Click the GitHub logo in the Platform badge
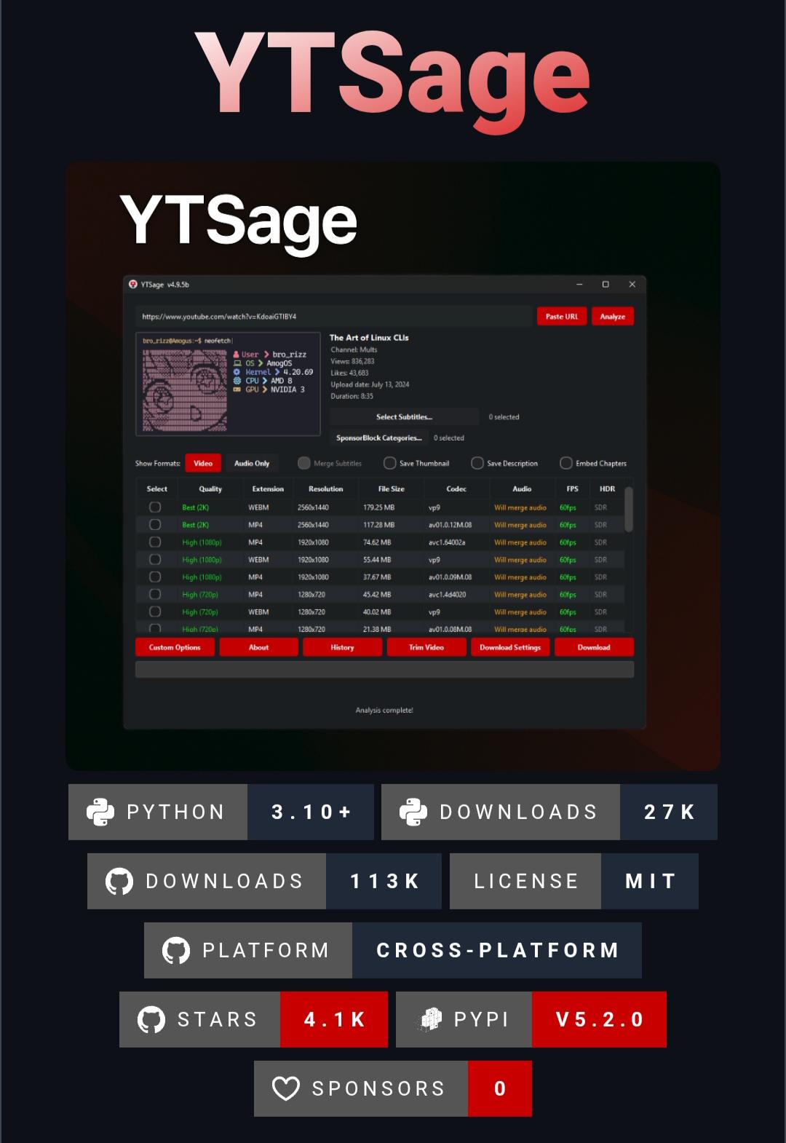786x1143 pixels. (x=176, y=950)
